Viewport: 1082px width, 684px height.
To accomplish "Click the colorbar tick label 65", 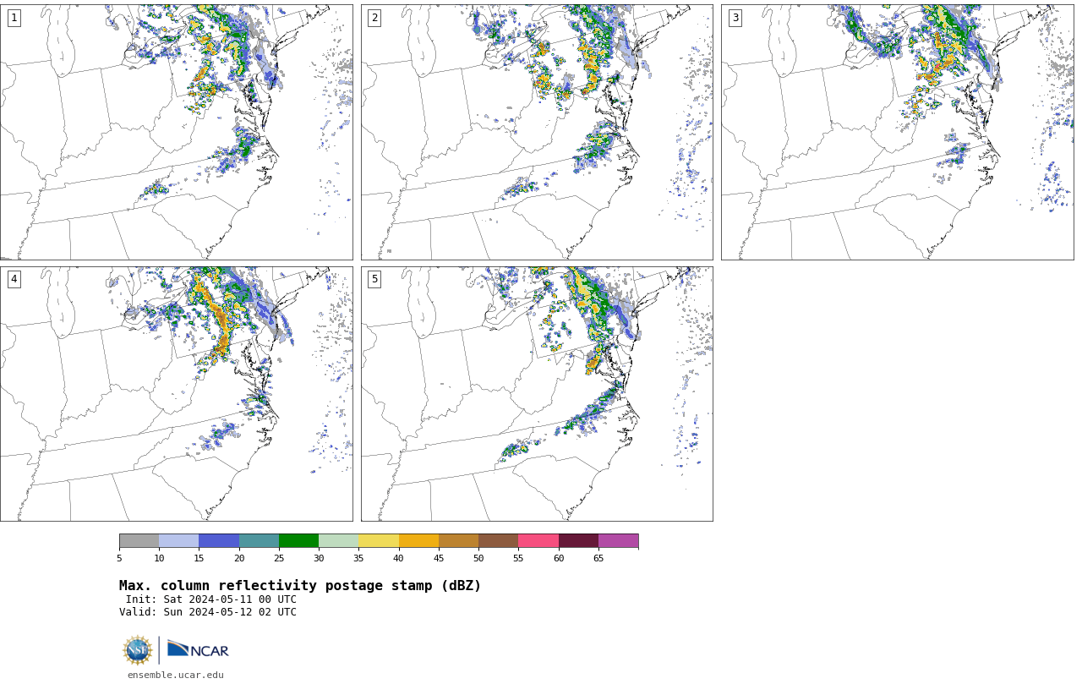I will (598, 558).
